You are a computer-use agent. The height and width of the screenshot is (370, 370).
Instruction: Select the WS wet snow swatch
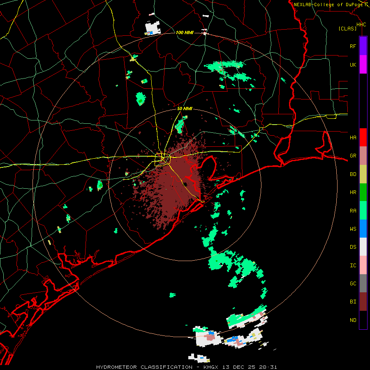click(363, 229)
